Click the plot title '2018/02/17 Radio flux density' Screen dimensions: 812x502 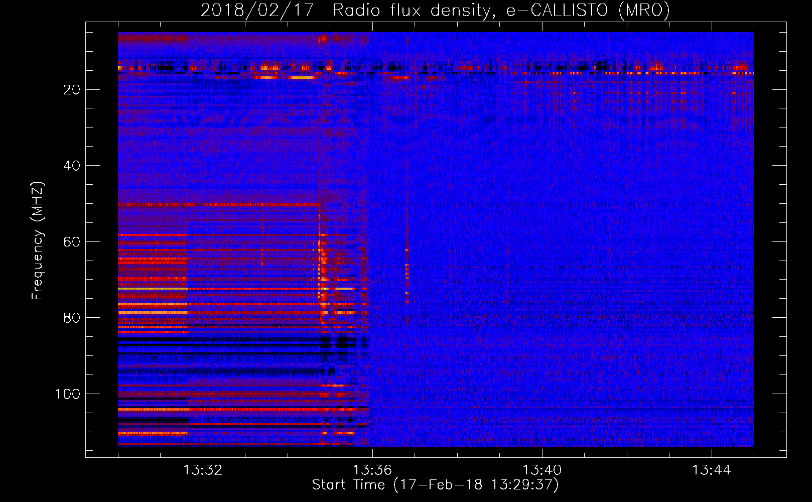pos(435,10)
